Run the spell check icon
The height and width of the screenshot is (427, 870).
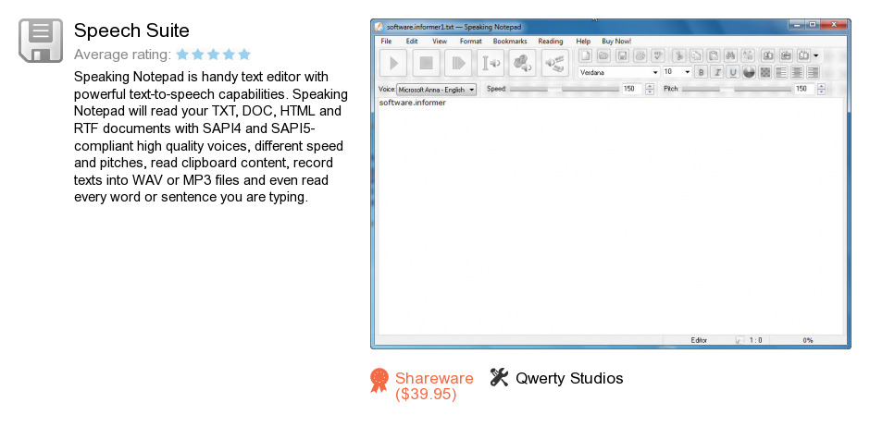click(659, 55)
